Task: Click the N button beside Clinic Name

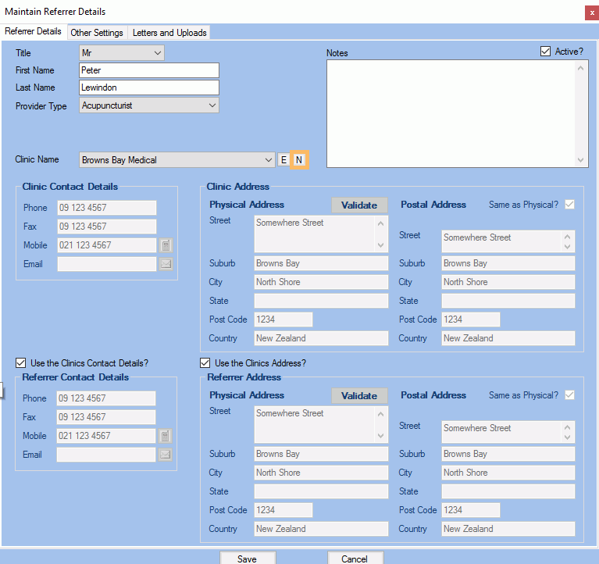Action: click(299, 159)
